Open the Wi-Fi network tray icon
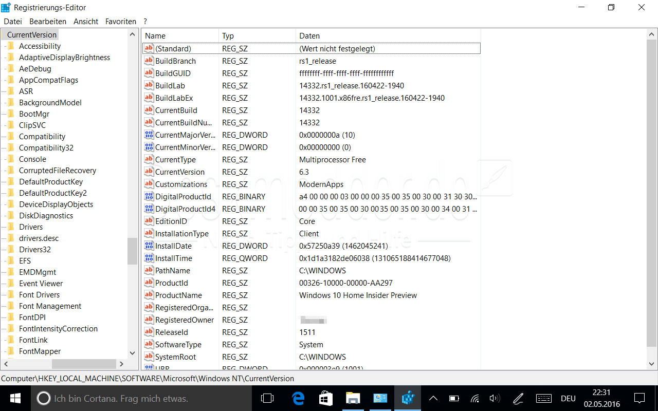Screen dimensions: 658x411 (x=475, y=398)
